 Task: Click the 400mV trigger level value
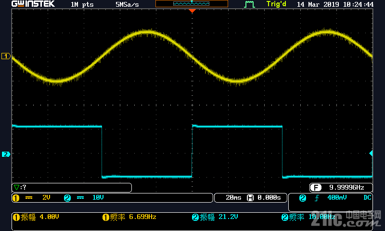(337, 198)
